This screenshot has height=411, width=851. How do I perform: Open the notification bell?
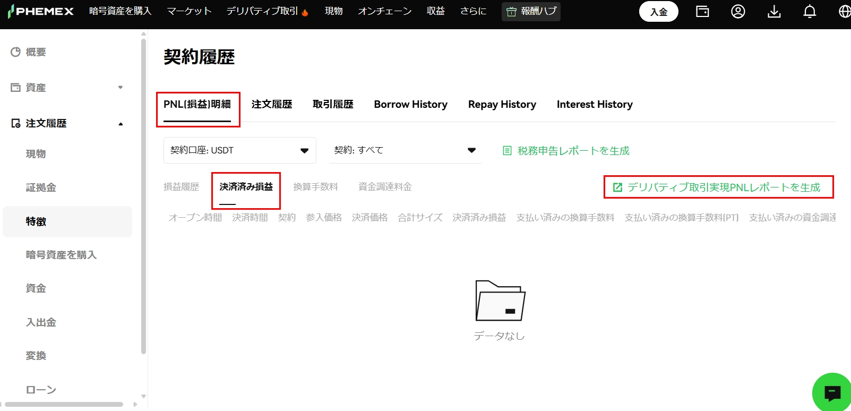click(x=810, y=11)
